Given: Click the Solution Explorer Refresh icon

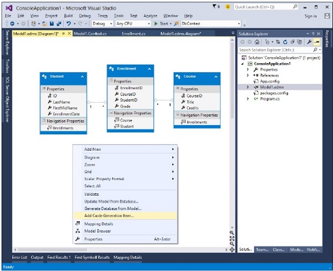Looking at the screenshot, I should 285,42.
